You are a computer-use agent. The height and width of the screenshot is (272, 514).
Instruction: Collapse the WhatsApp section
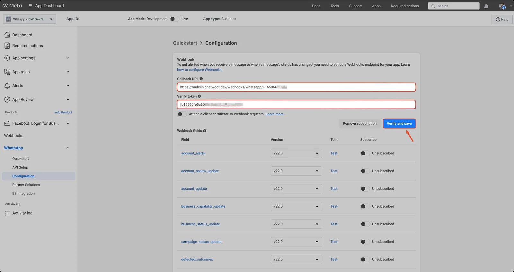tap(68, 148)
